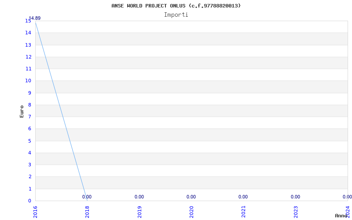
Task: Click the 2021 year label on x-axis
Action: [244, 212]
